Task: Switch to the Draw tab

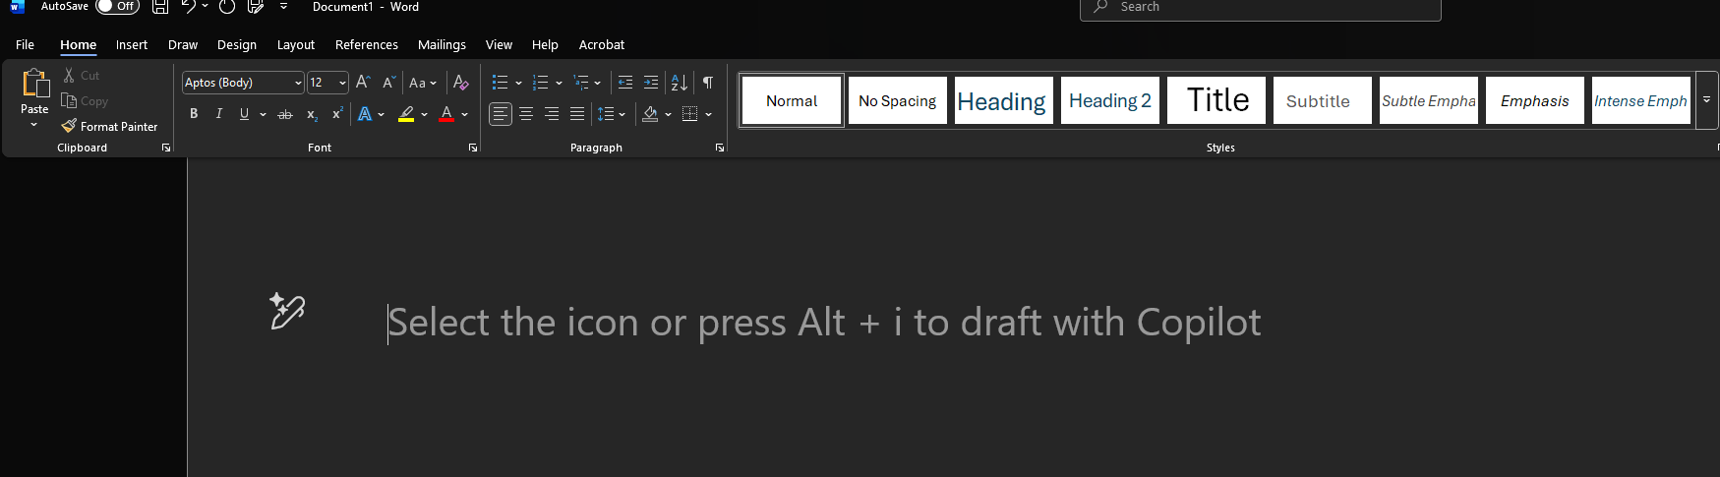Action: tap(183, 44)
